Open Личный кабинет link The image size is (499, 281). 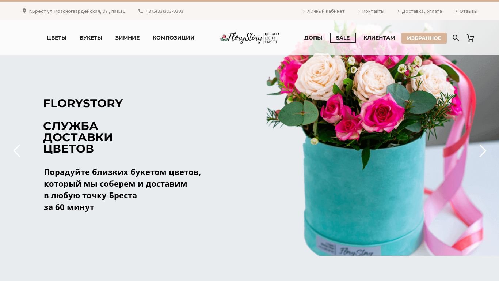[x=326, y=11]
